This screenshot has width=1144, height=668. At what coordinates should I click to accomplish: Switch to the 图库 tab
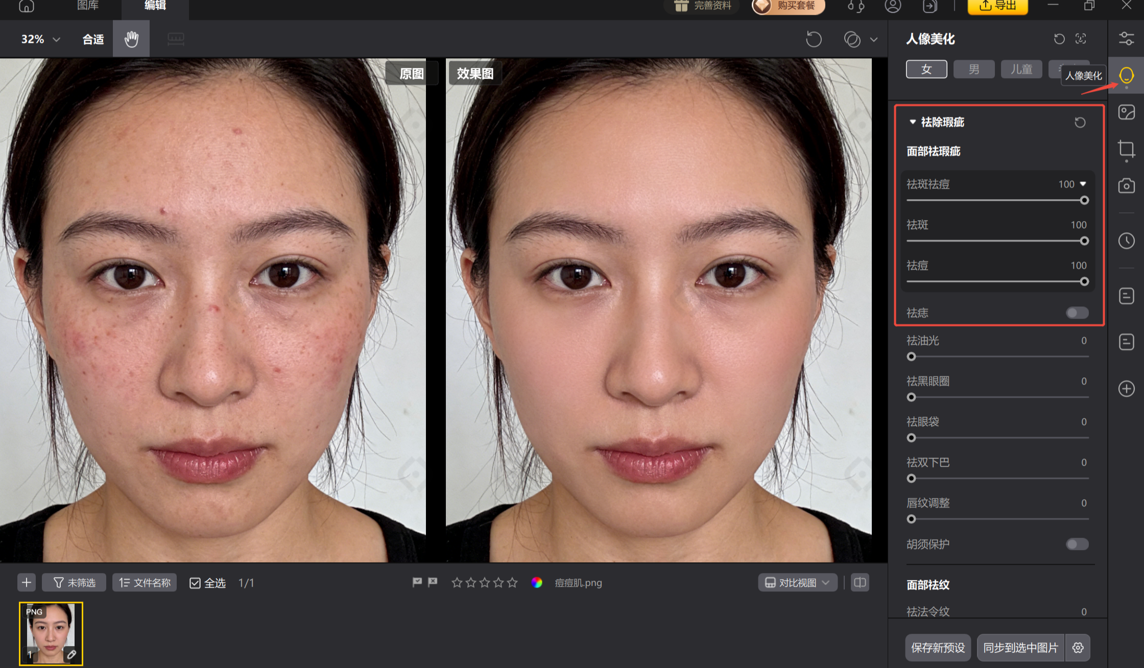(88, 6)
